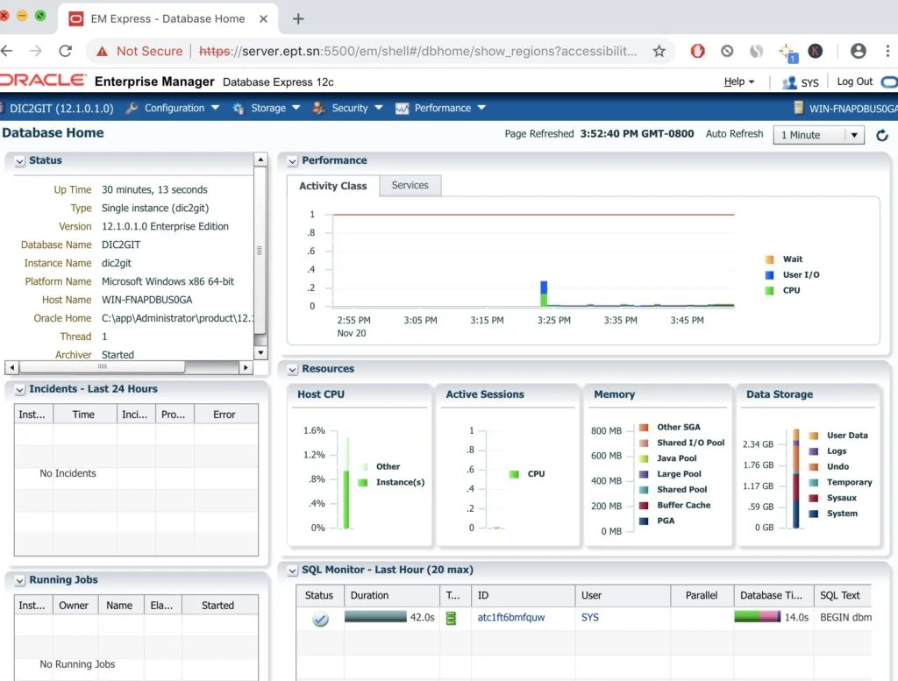Collapse Incidents - Last 24 Hours section

20,390
